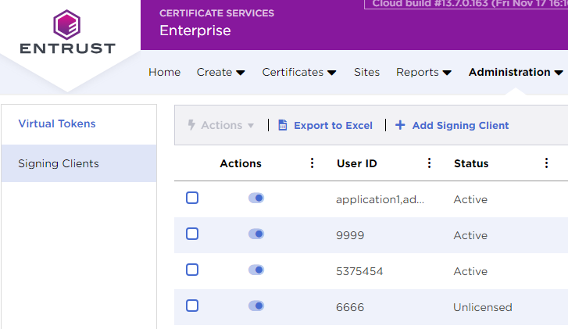568x329 pixels.
Task: Tick the checkbox for Unlicensed user 6666
Action: click(x=192, y=306)
